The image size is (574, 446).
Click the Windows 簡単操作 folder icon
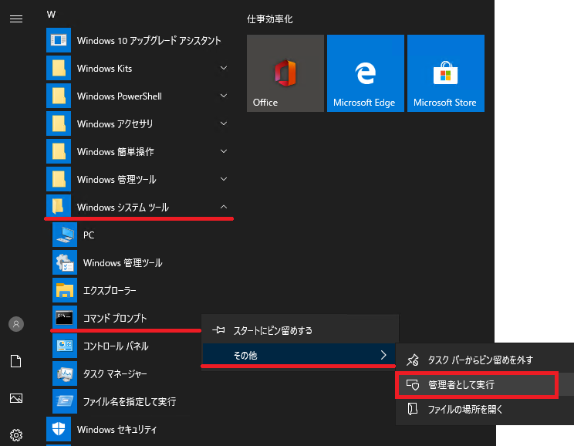pyautogui.click(x=59, y=151)
